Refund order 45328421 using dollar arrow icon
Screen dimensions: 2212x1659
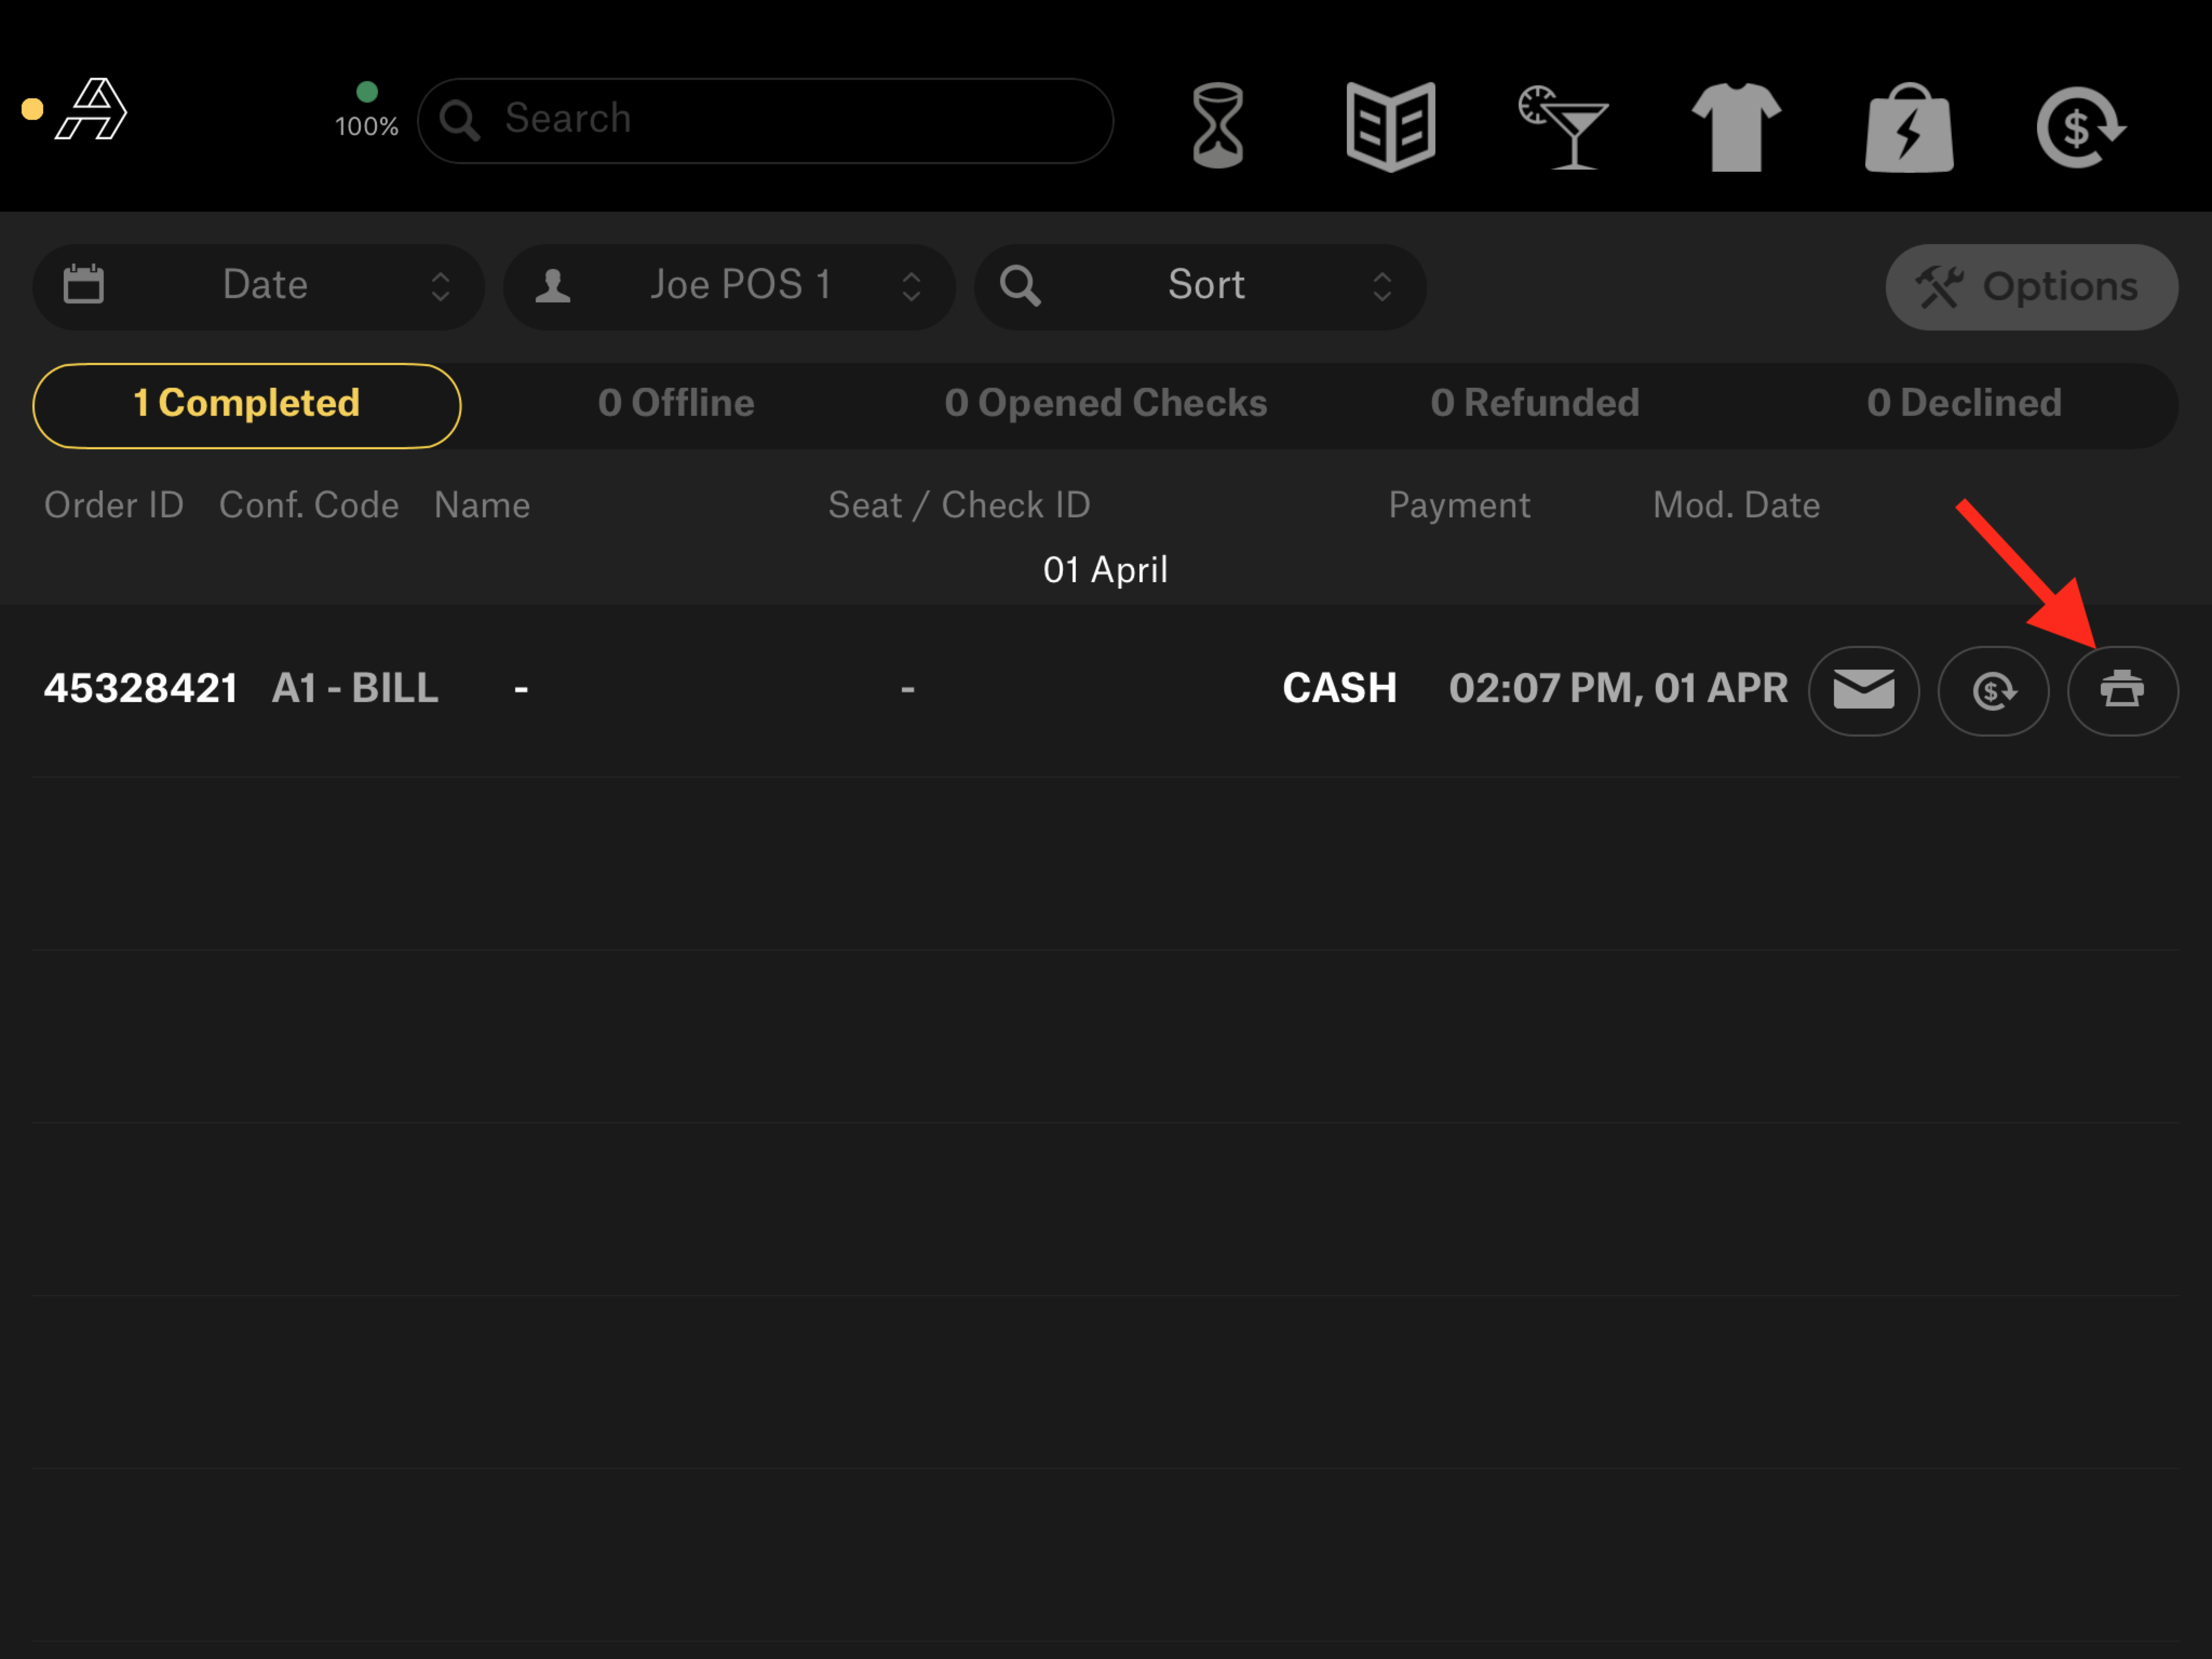(1993, 690)
